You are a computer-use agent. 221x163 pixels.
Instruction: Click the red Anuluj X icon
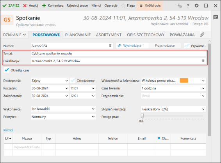click(25, 5)
